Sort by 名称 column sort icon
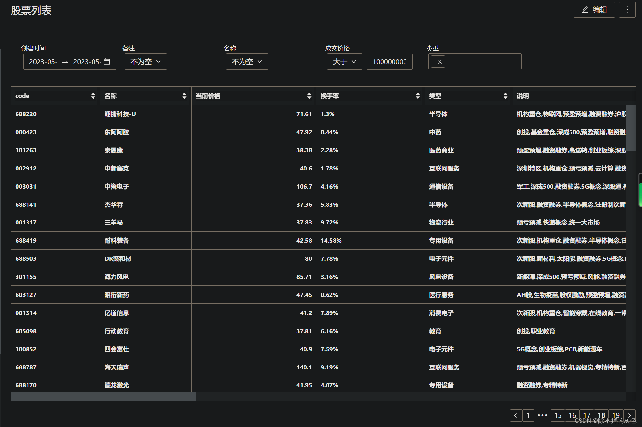 184,96
